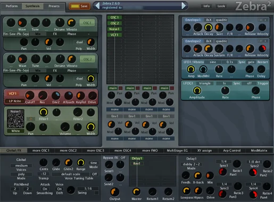Toggle Voice Tuning Table Off switch
Screen dimensions: 274x202
click(x=94, y=174)
